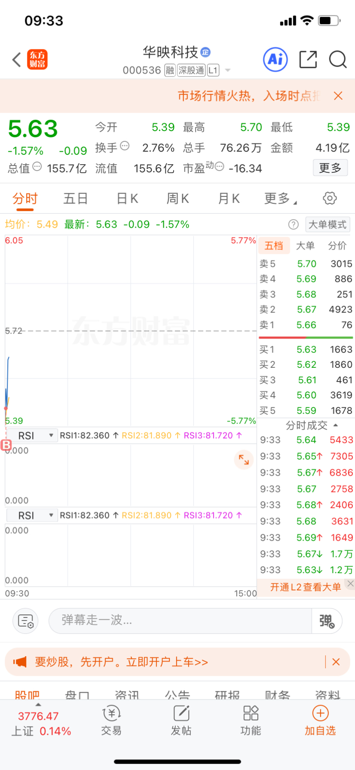The image size is (355, 770).
Task: Tap 开通L2查看大单 link
Action: pos(306,587)
